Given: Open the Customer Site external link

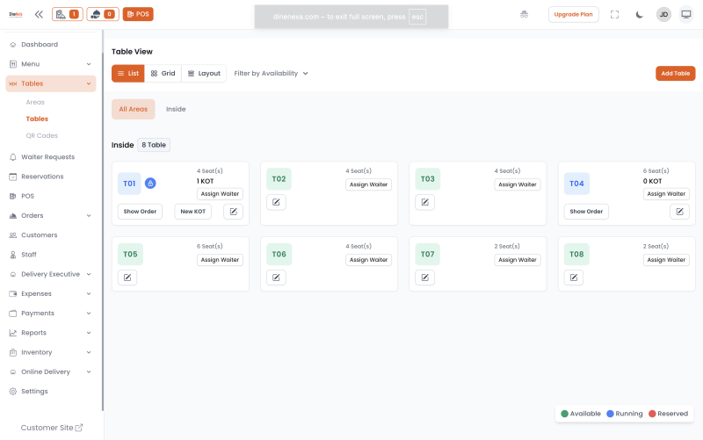Looking at the screenshot, I should coord(52,428).
